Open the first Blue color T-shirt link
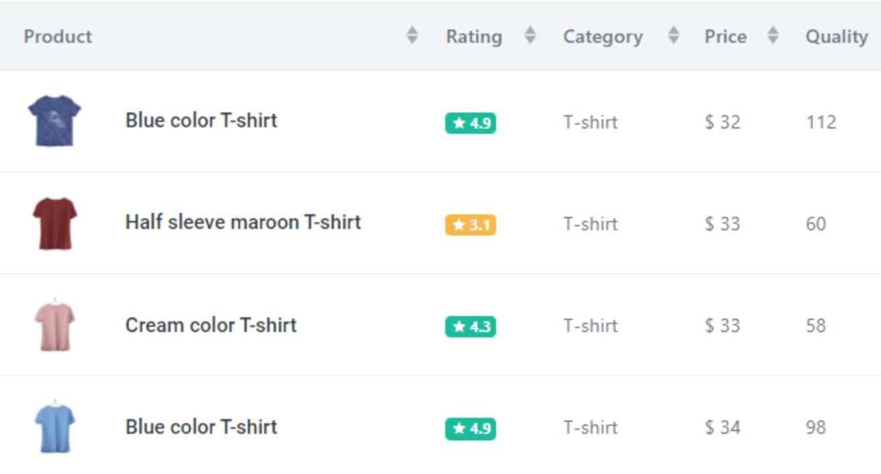Viewport: 881px width, 474px height. [201, 121]
